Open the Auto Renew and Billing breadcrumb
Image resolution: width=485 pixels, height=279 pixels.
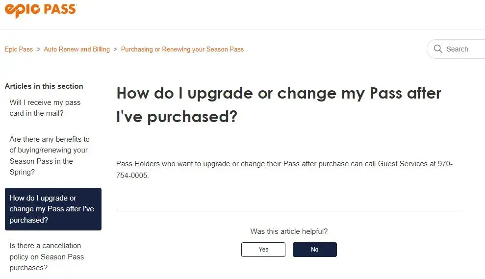tap(77, 50)
